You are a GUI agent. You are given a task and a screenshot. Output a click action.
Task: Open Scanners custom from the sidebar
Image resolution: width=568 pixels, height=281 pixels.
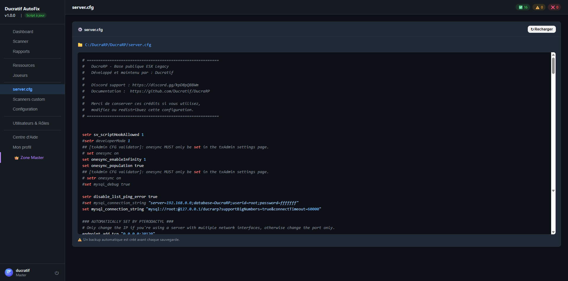click(x=29, y=99)
